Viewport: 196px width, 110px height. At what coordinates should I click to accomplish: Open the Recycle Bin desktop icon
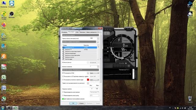click(190, 99)
